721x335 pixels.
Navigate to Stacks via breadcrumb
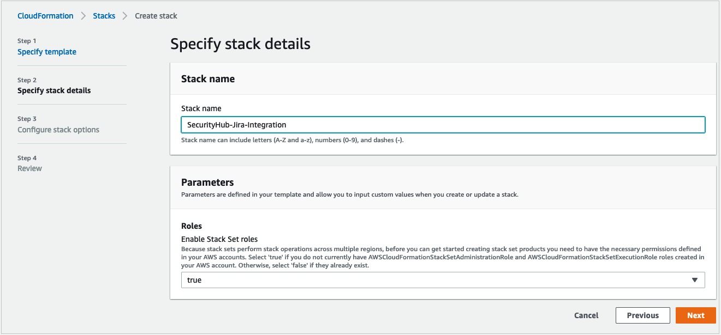(104, 16)
